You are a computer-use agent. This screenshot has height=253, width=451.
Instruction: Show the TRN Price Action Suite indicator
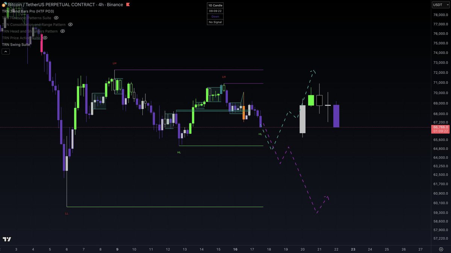click(45, 38)
